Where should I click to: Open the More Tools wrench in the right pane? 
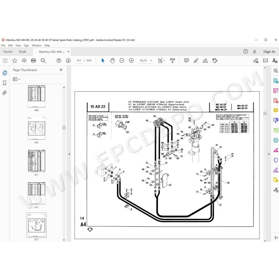click(x=276, y=190)
